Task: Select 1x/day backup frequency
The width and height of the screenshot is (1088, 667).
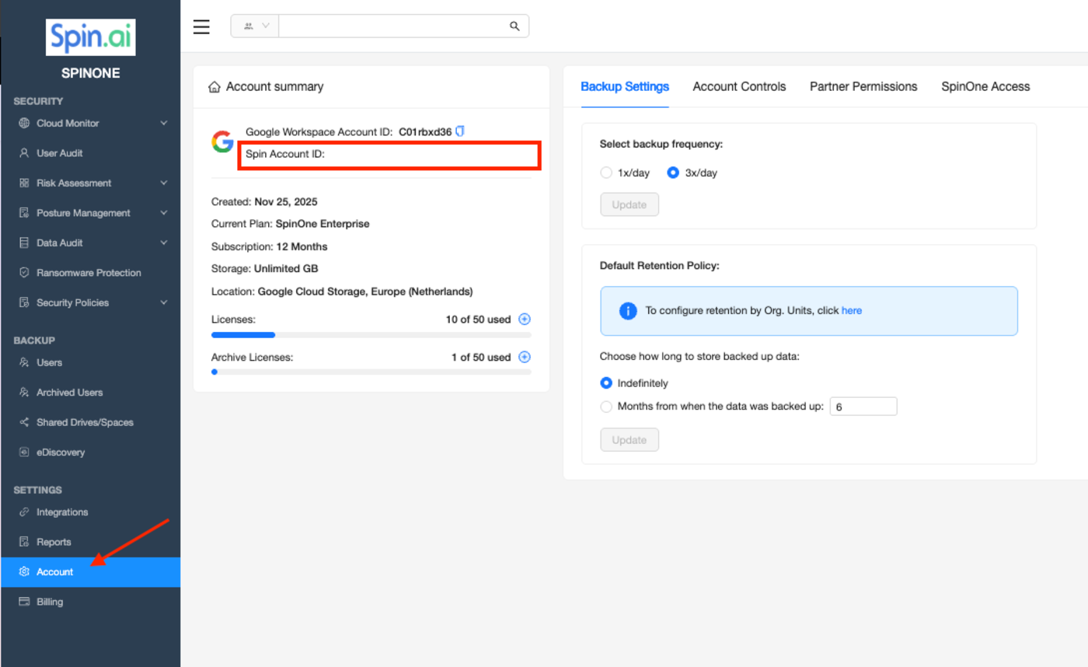Action: click(x=606, y=173)
